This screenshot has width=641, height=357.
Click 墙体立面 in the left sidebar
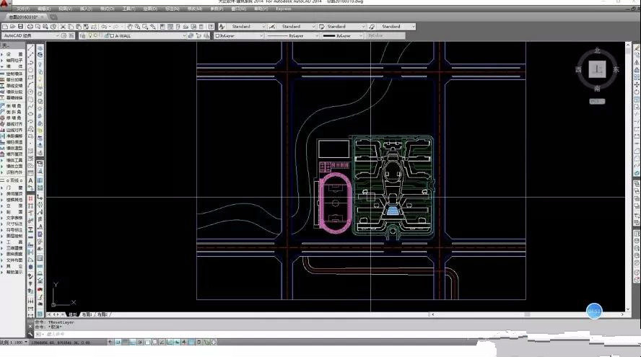click(x=13, y=167)
